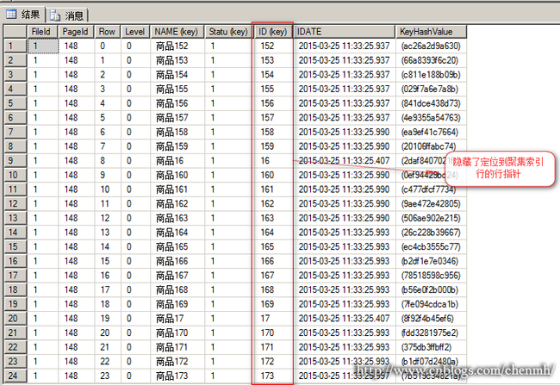Click the KeyHashValue cell (ea9ef41c7664)
Viewport: 560px width, 385px height.
(431, 132)
